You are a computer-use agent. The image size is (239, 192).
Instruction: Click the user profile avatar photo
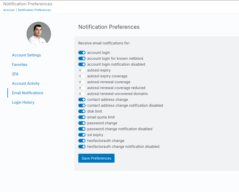(x=39, y=34)
